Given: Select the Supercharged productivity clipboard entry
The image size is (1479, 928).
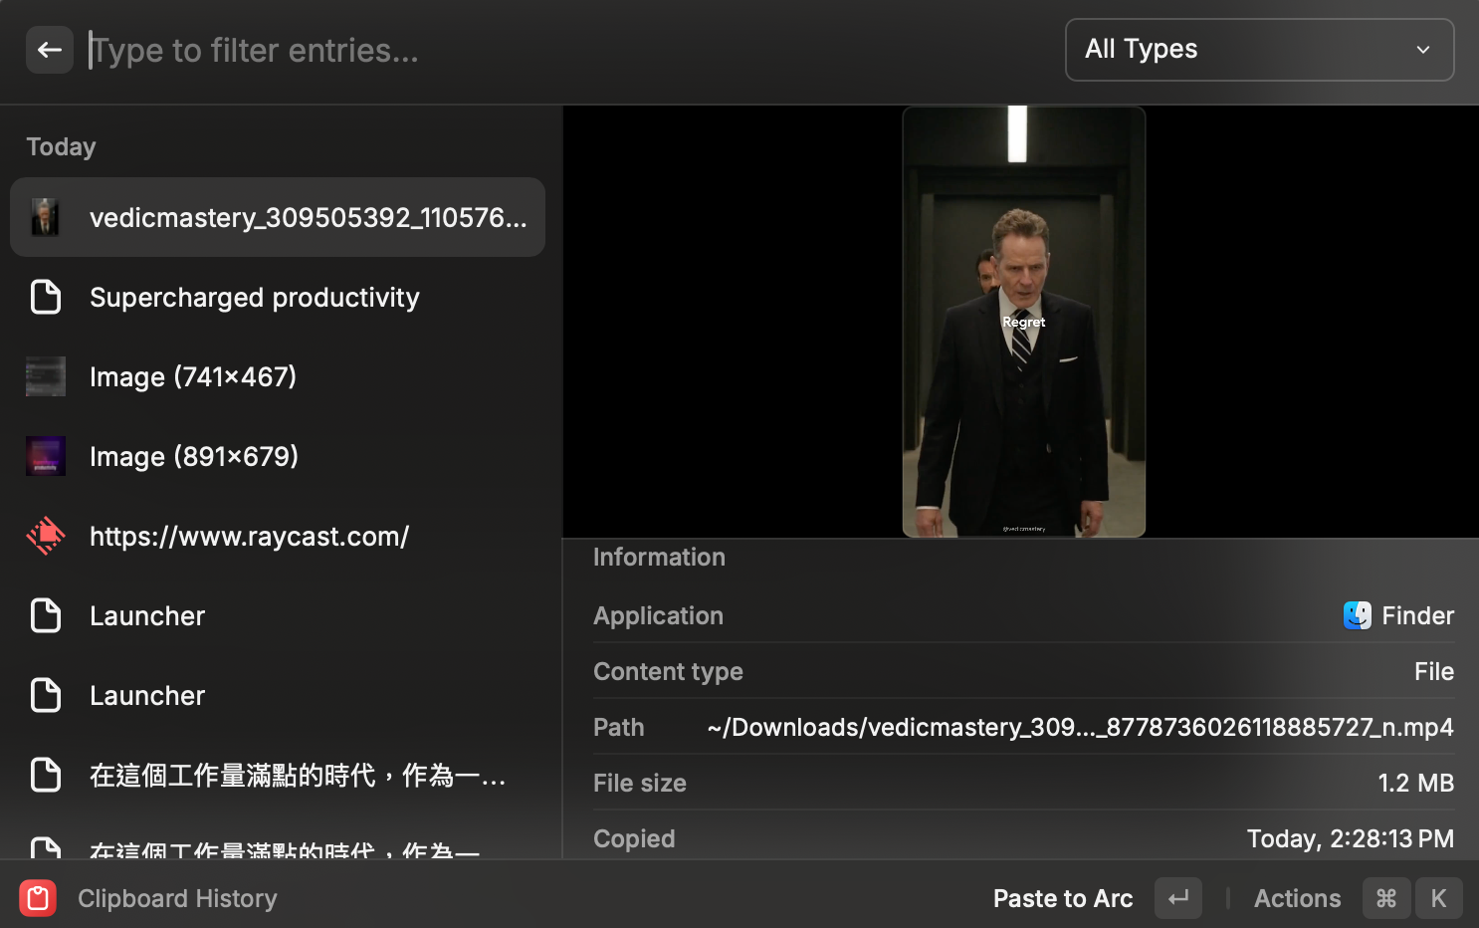Looking at the screenshot, I should (255, 297).
